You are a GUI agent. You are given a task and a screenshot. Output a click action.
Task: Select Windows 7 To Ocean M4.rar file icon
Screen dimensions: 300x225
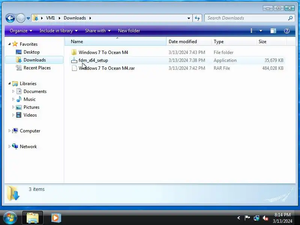click(x=74, y=68)
